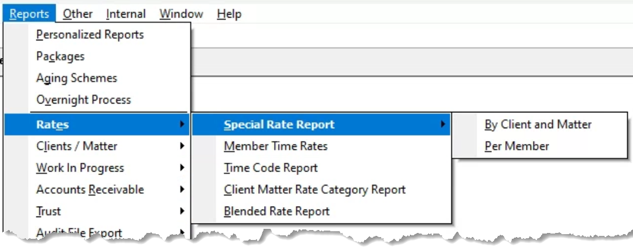Open the Internal menu

(x=125, y=13)
